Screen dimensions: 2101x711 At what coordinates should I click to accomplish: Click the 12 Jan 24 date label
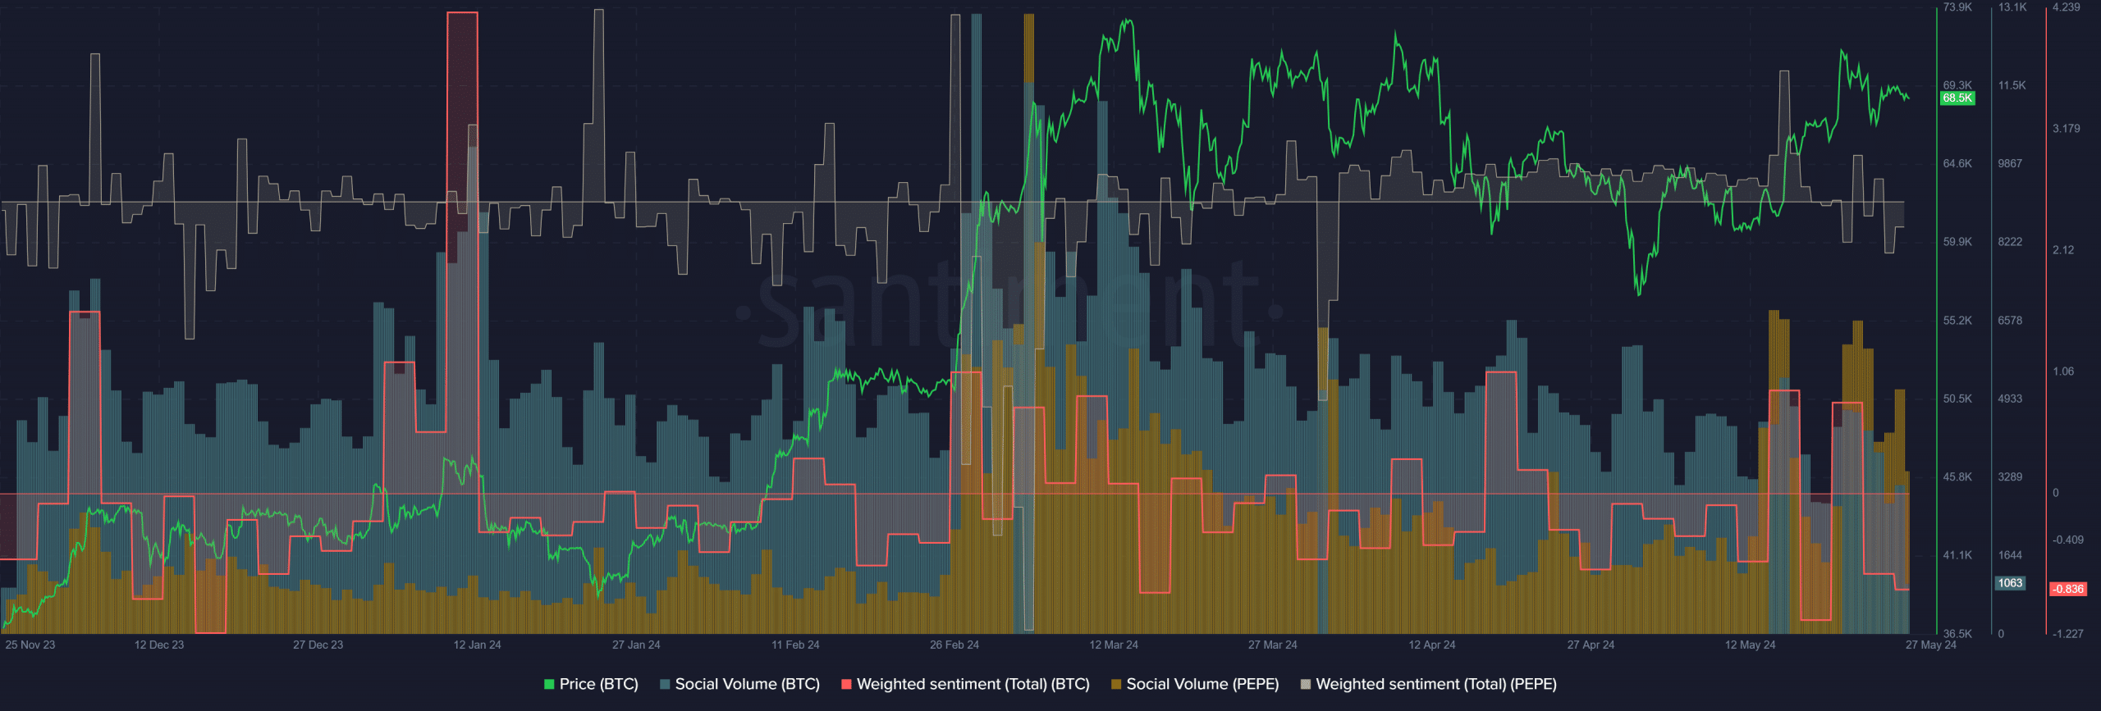pyautogui.click(x=478, y=645)
